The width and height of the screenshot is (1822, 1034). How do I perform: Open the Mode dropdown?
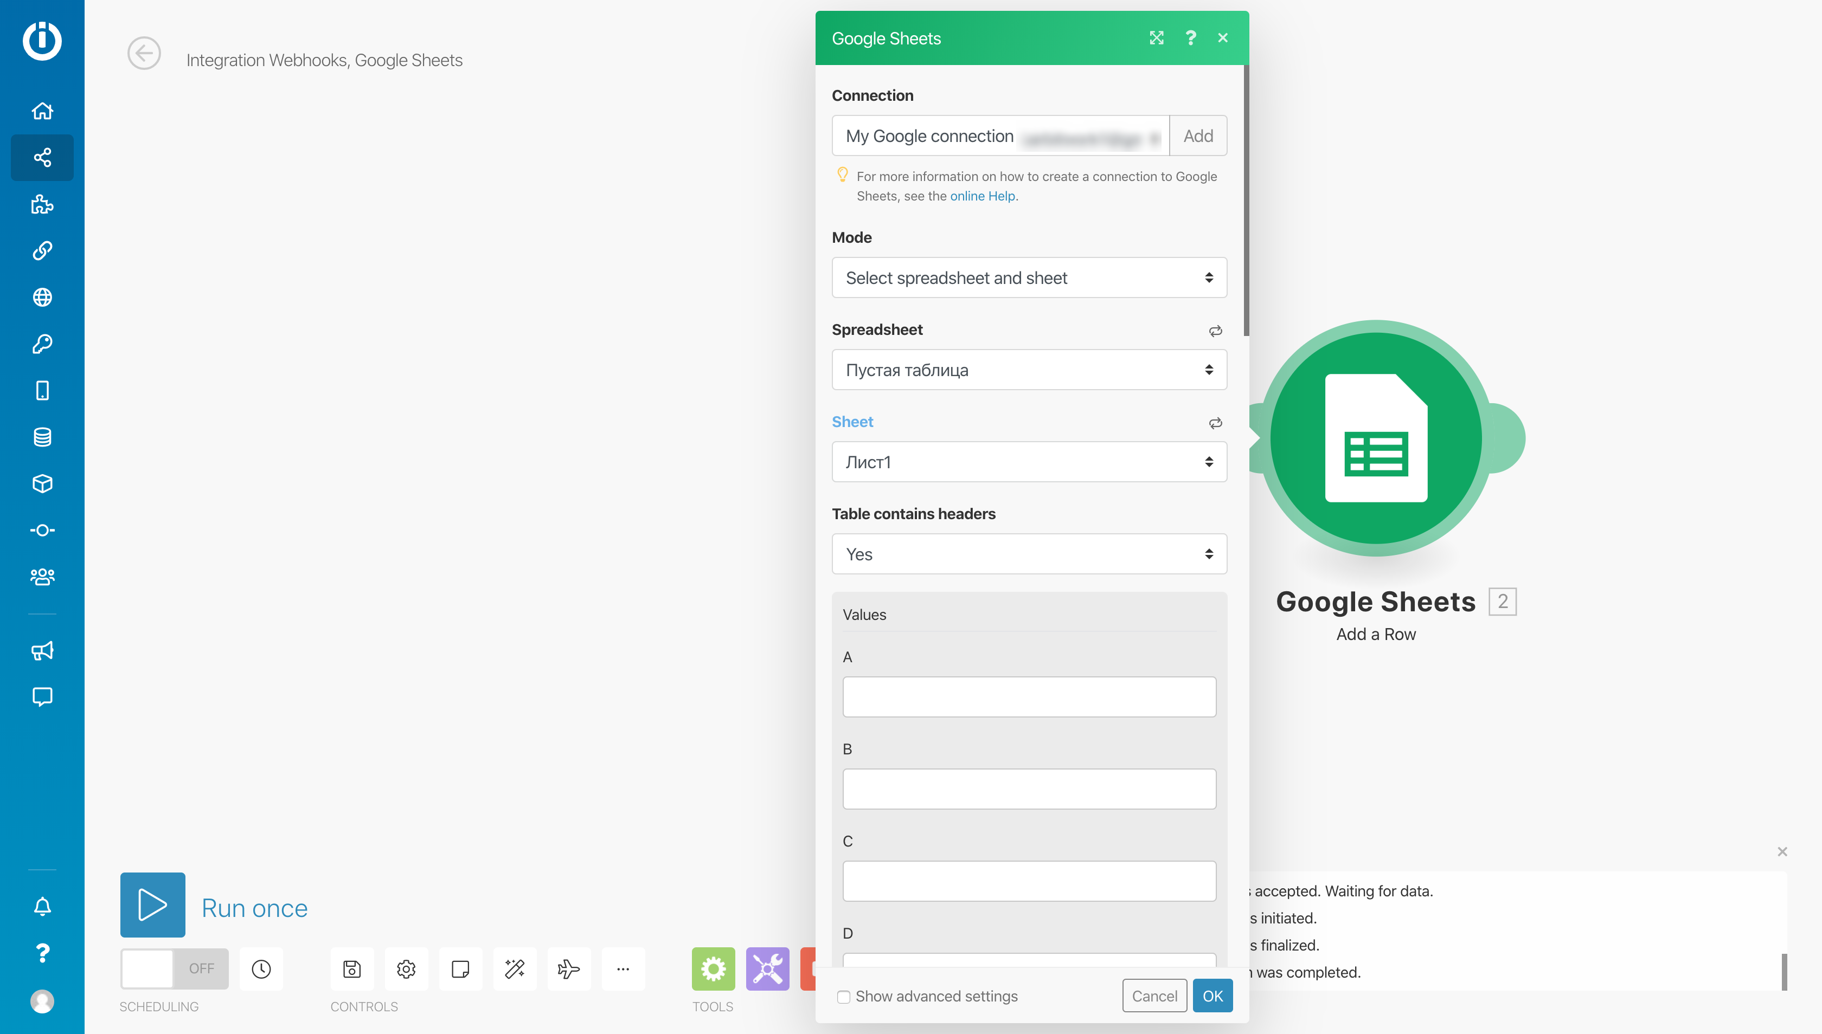[x=1029, y=277]
